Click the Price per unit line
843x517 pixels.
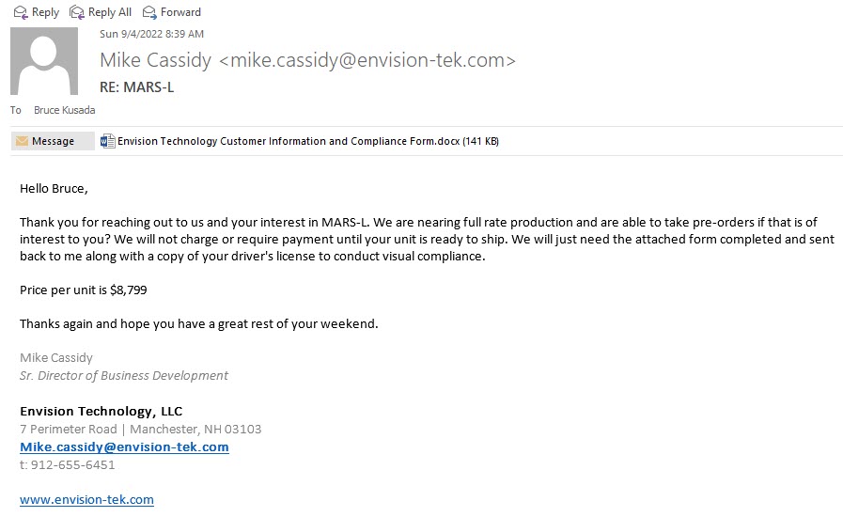pyautogui.click(x=83, y=290)
